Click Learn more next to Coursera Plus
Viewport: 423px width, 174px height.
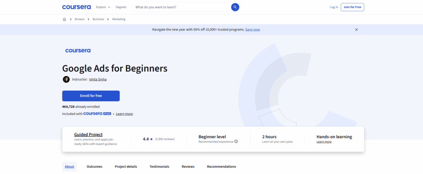(124, 114)
